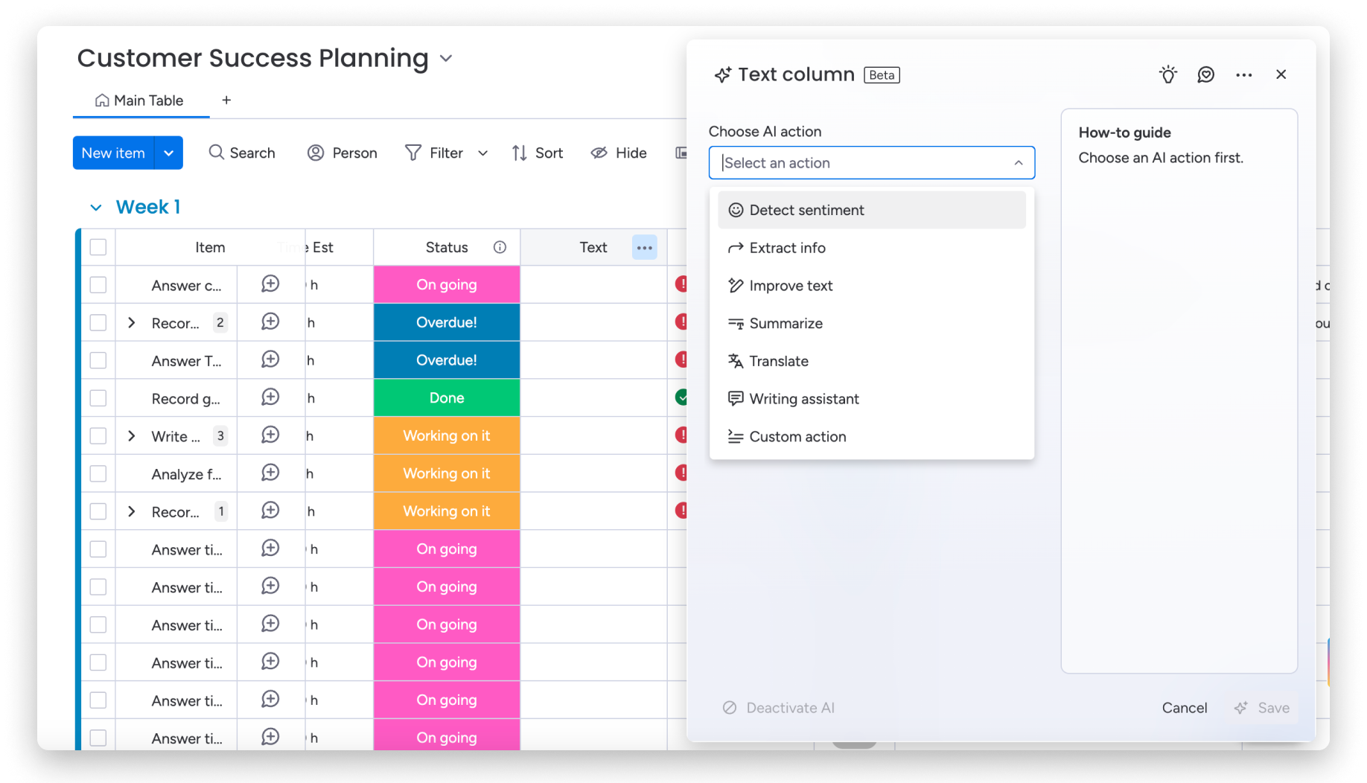Viewport: 1367px width, 783px height.
Task: Click Deactivate AI
Action: pos(779,708)
